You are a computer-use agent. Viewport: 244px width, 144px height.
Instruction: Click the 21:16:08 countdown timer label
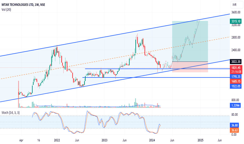tap(236, 72)
